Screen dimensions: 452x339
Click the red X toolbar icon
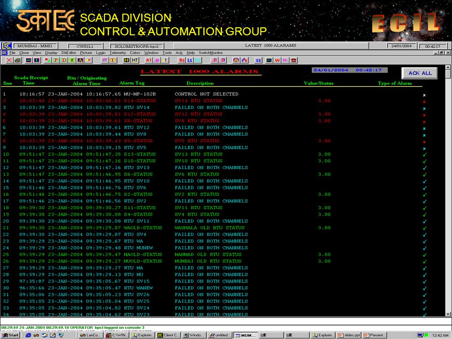9,60
